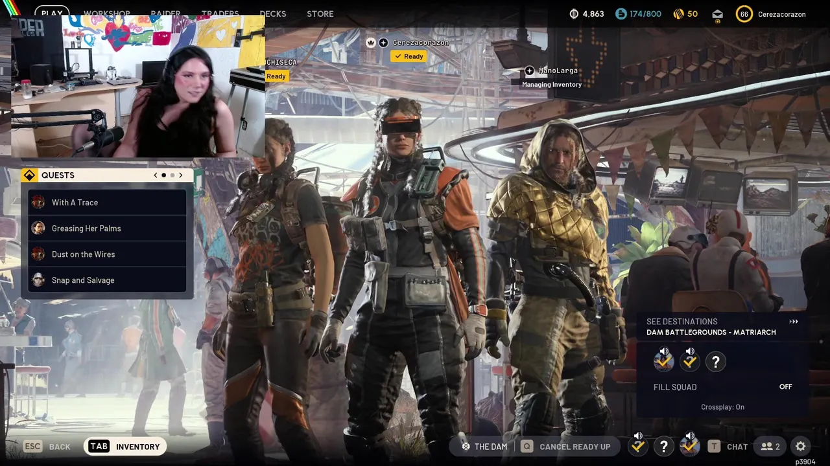Go to the TRADERS tab
Viewport: 830px width, 466px height.
(220, 14)
